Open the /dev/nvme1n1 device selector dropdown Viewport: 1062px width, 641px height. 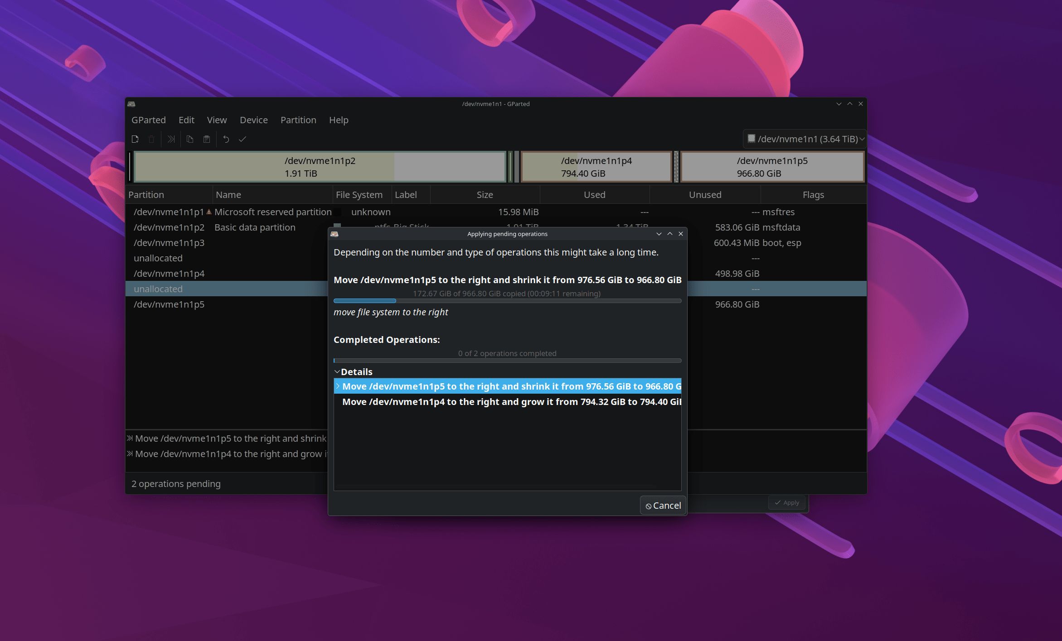pos(805,139)
